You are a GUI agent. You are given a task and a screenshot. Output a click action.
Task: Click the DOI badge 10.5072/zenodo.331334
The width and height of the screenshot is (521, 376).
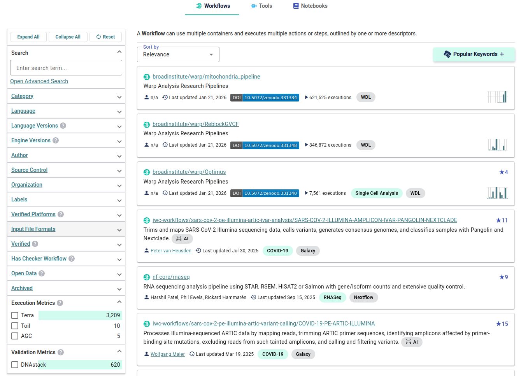pos(265,98)
